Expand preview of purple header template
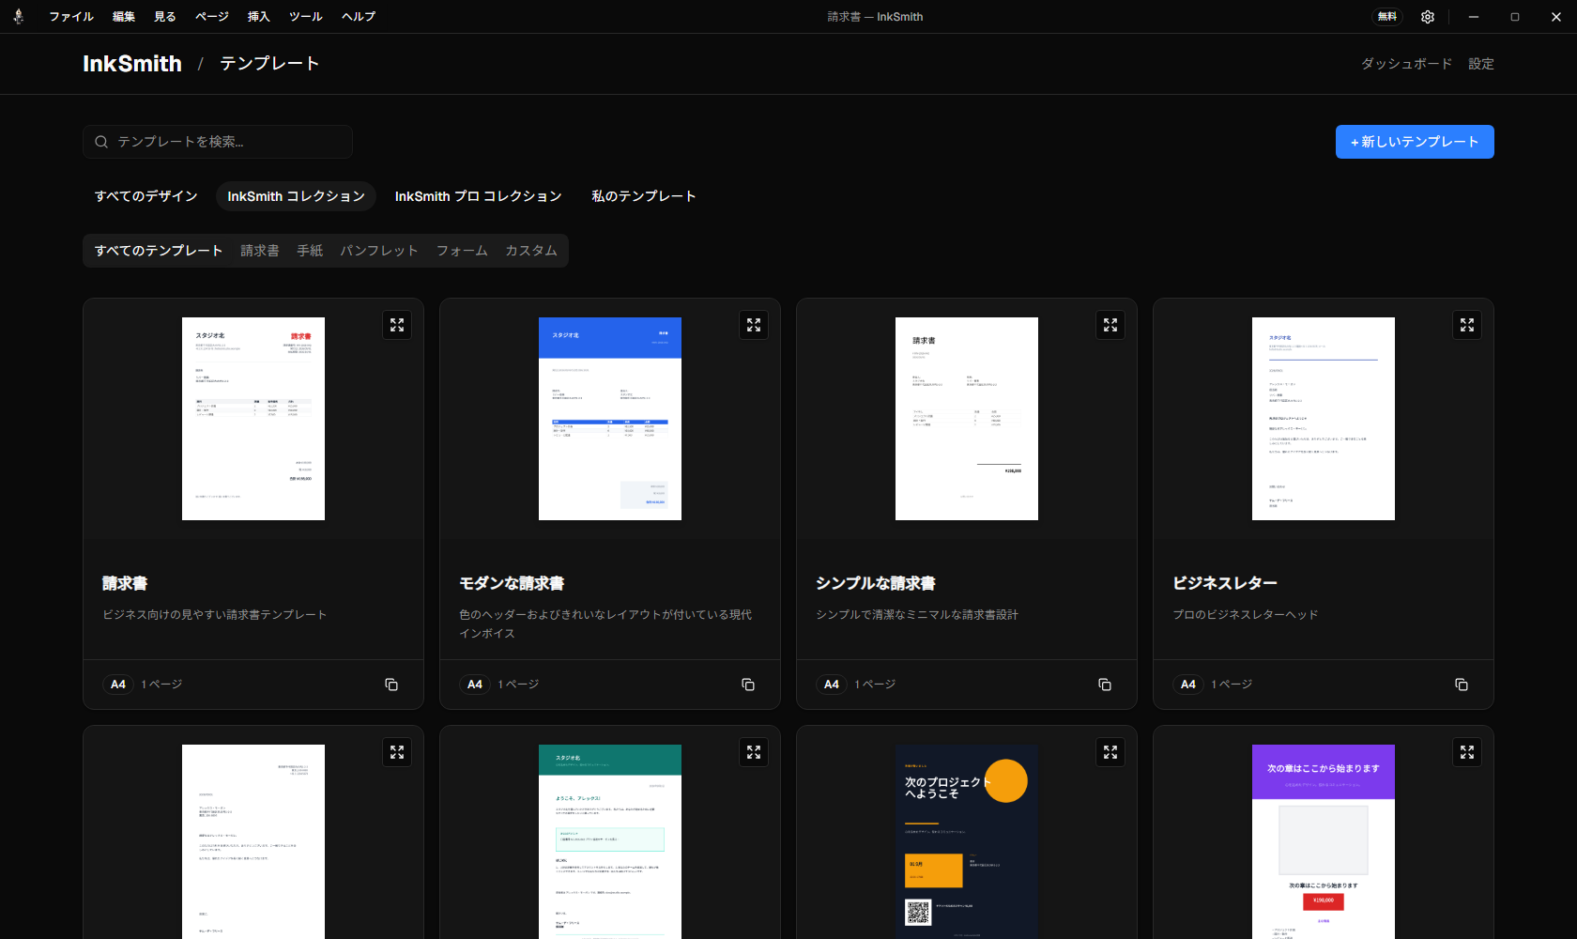The width and height of the screenshot is (1577, 939). pyautogui.click(x=1467, y=752)
